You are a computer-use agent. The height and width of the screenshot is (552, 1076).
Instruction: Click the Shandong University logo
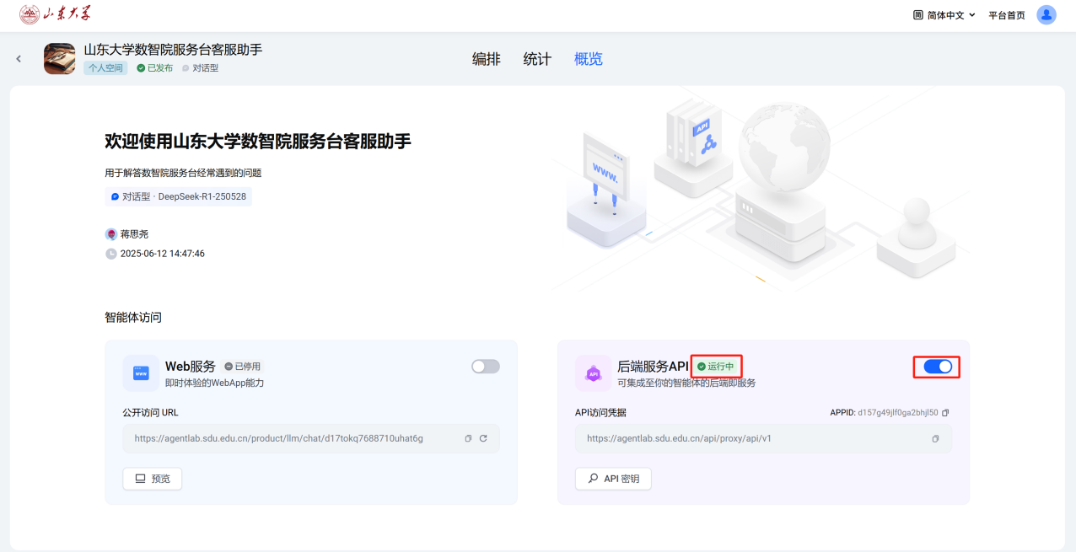[55, 14]
